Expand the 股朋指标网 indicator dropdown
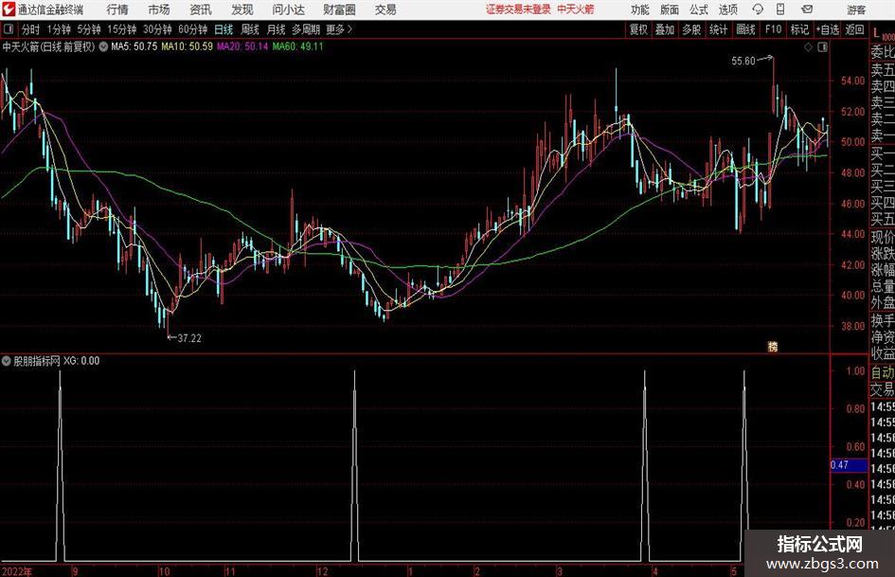This screenshot has height=577, width=895. pos(7,360)
